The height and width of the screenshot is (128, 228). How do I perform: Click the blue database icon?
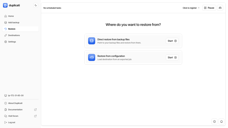click(91, 41)
